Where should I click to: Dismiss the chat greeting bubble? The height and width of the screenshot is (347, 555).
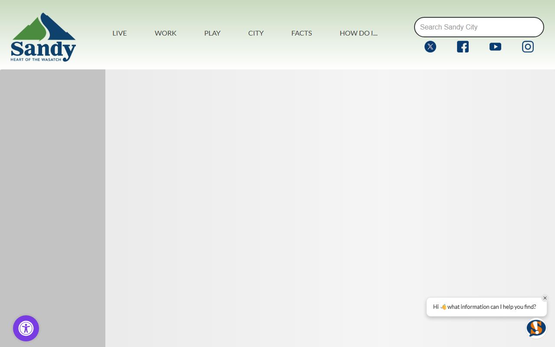[x=545, y=298]
